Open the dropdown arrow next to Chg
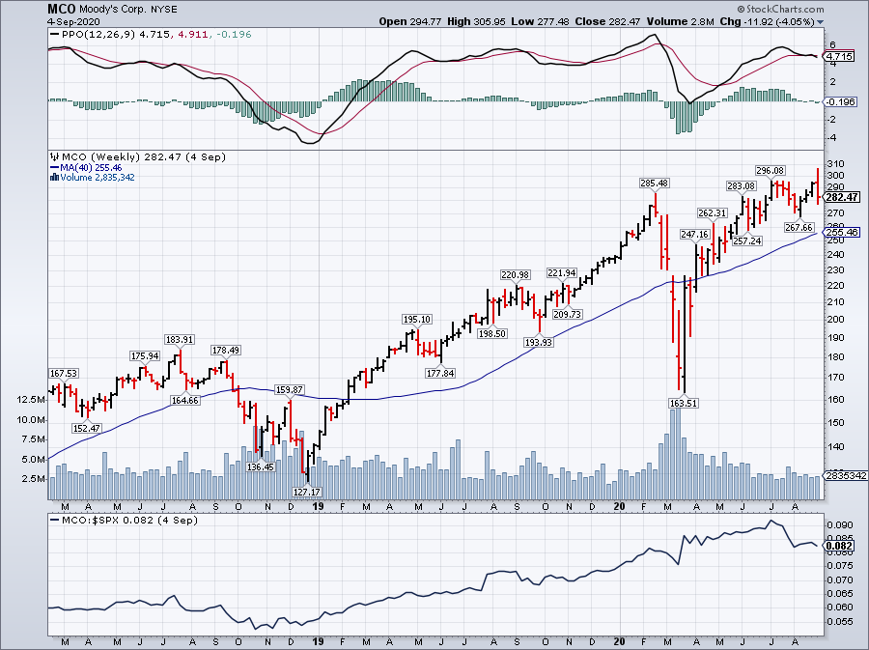This screenshot has height=650, width=869. 820,22
